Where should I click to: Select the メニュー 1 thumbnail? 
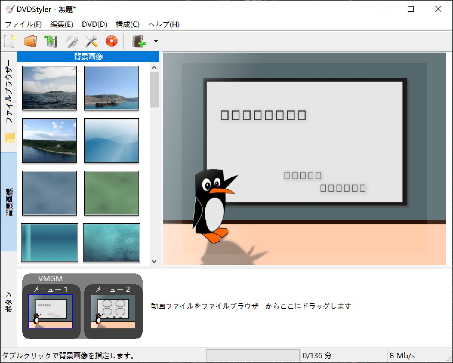[50, 311]
